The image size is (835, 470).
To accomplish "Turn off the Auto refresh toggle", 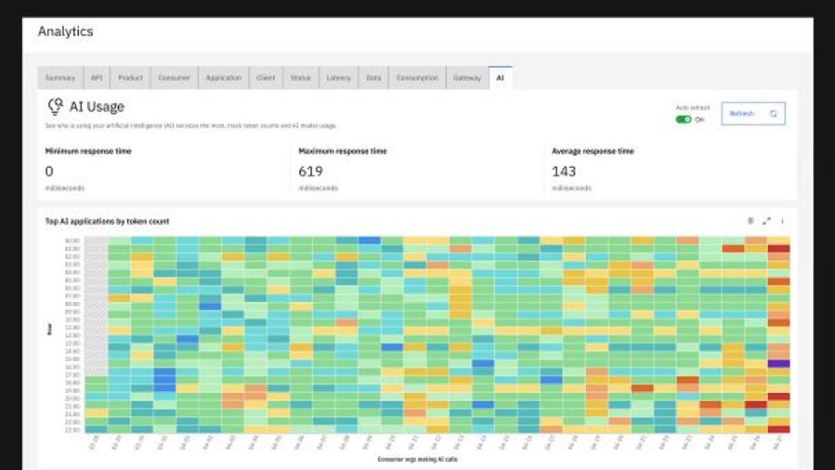I will [684, 120].
